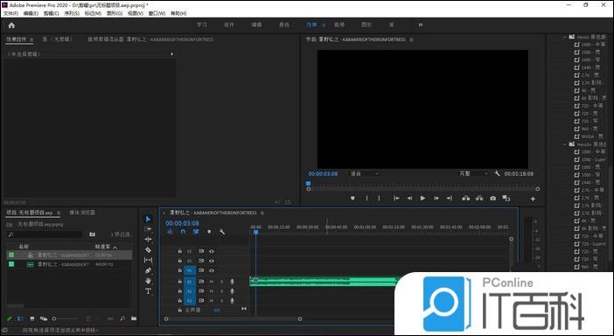Enable voice-over record on the A3 track
The image size is (614, 336).
232,301
